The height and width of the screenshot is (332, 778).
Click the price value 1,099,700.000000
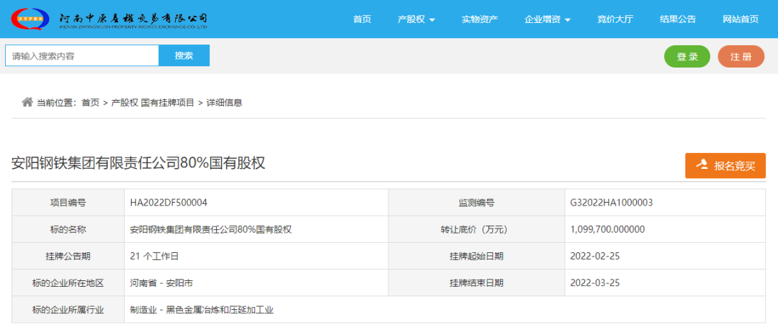608,229
